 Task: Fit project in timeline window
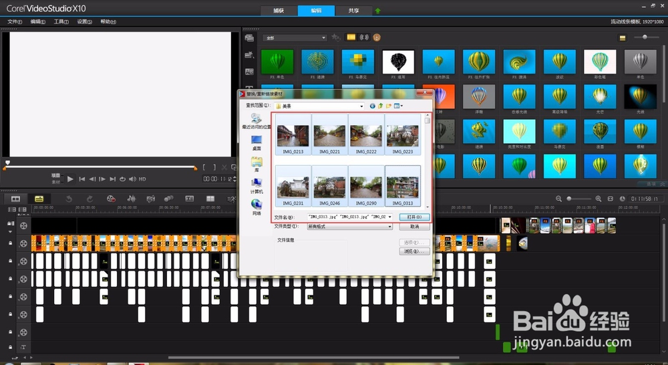point(610,199)
